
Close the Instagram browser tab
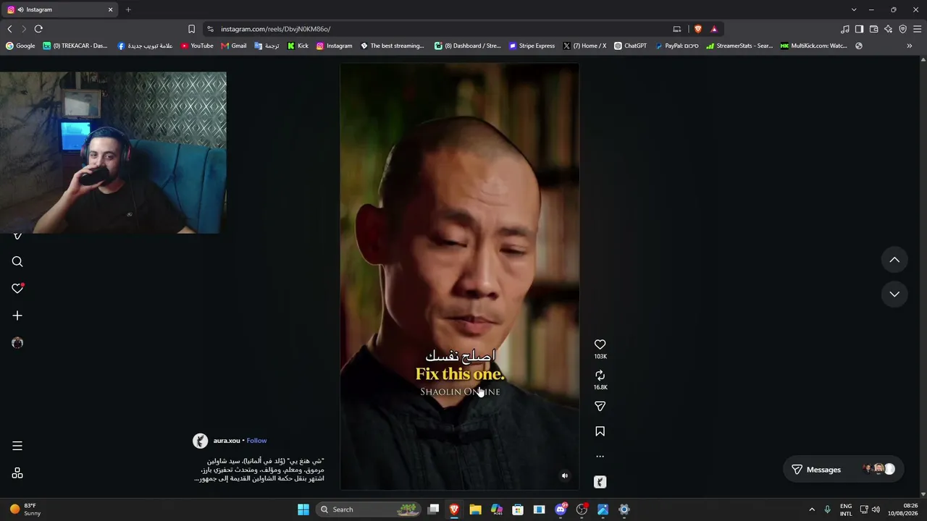[x=111, y=9]
